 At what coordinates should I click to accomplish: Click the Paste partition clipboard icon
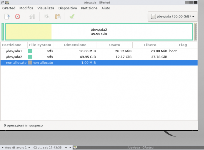coord(58,17)
